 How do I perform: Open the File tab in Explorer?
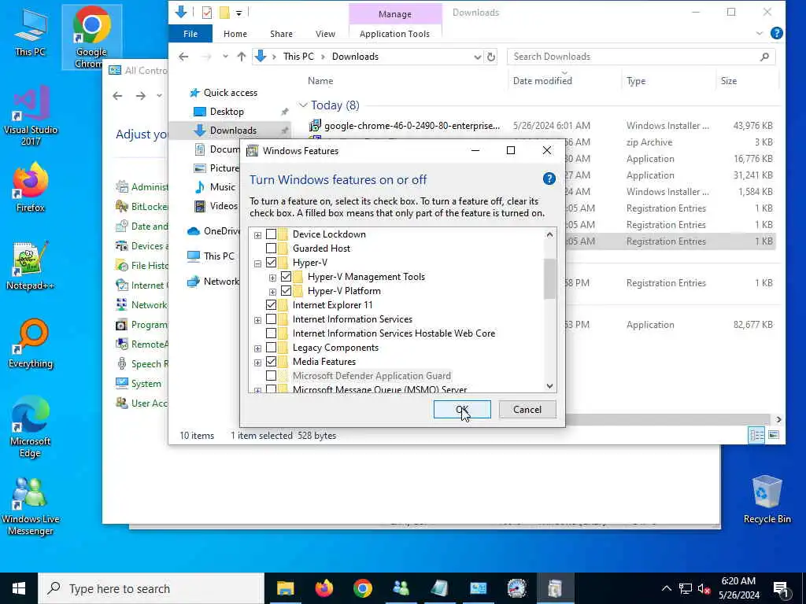(x=190, y=34)
